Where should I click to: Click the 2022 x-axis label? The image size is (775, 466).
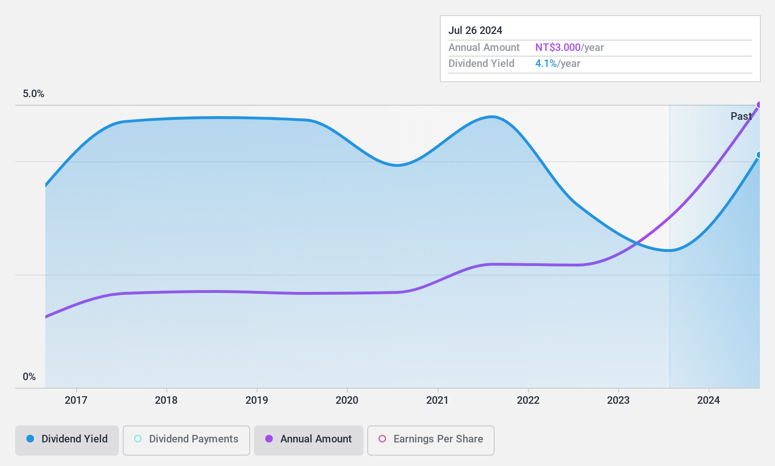coord(528,400)
